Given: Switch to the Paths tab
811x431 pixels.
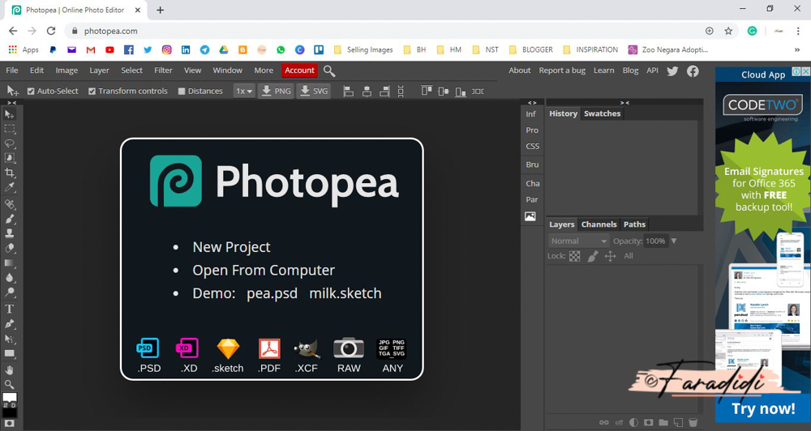Looking at the screenshot, I should 634,224.
